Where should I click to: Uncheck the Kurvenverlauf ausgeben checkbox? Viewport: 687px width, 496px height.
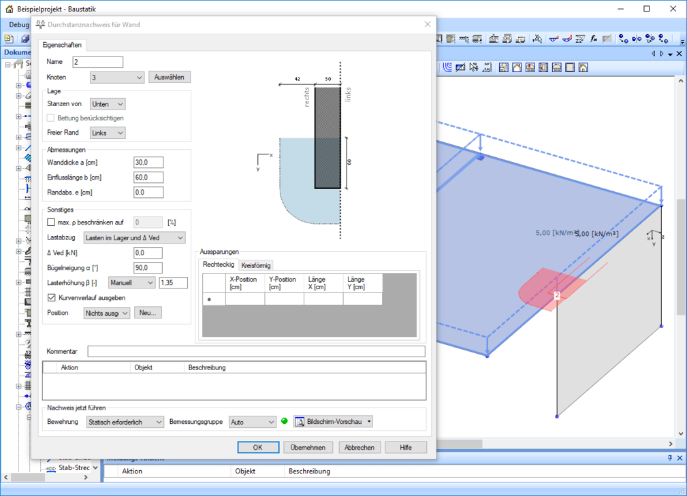(51, 298)
